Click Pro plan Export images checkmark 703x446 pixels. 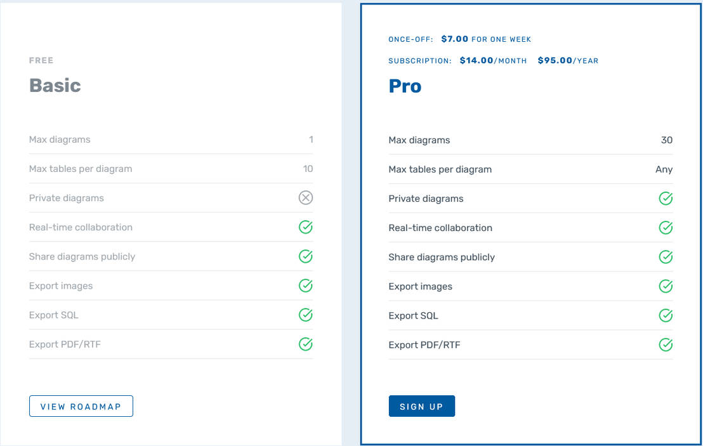click(666, 286)
